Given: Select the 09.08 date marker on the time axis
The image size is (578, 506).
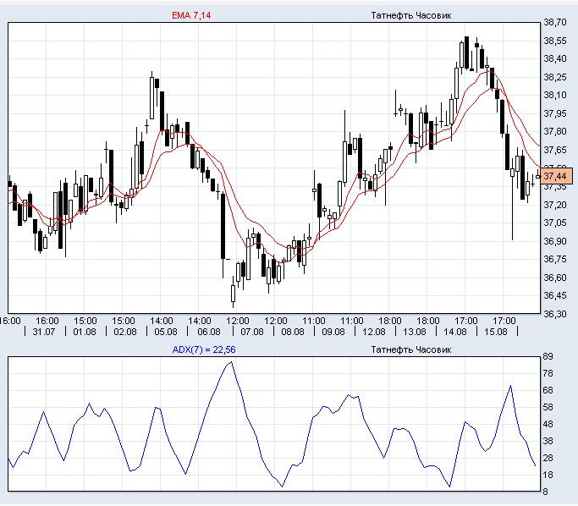Looking at the screenshot, I should (x=333, y=332).
